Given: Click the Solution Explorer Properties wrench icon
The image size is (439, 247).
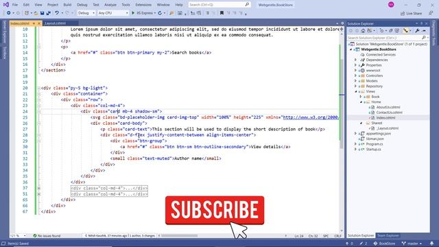Looking at the screenshot, I should [x=417, y=31].
